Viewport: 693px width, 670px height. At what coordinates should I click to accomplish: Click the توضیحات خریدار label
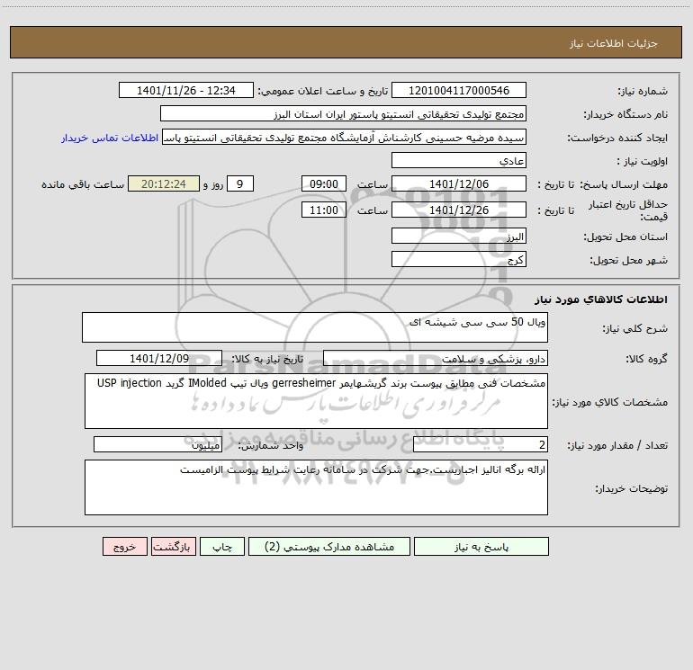[x=631, y=488]
